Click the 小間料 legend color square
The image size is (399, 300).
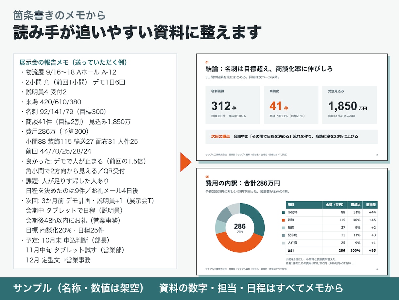tap(283, 212)
